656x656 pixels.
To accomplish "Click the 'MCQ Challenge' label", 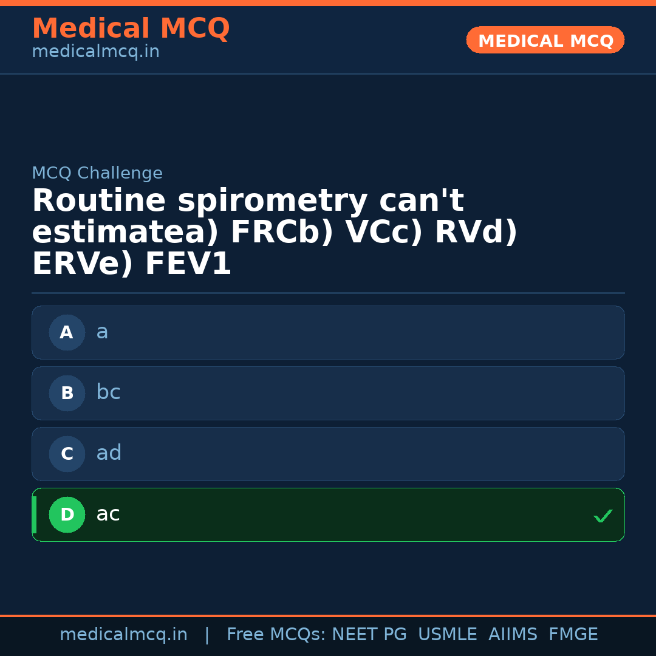I will point(97,173).
